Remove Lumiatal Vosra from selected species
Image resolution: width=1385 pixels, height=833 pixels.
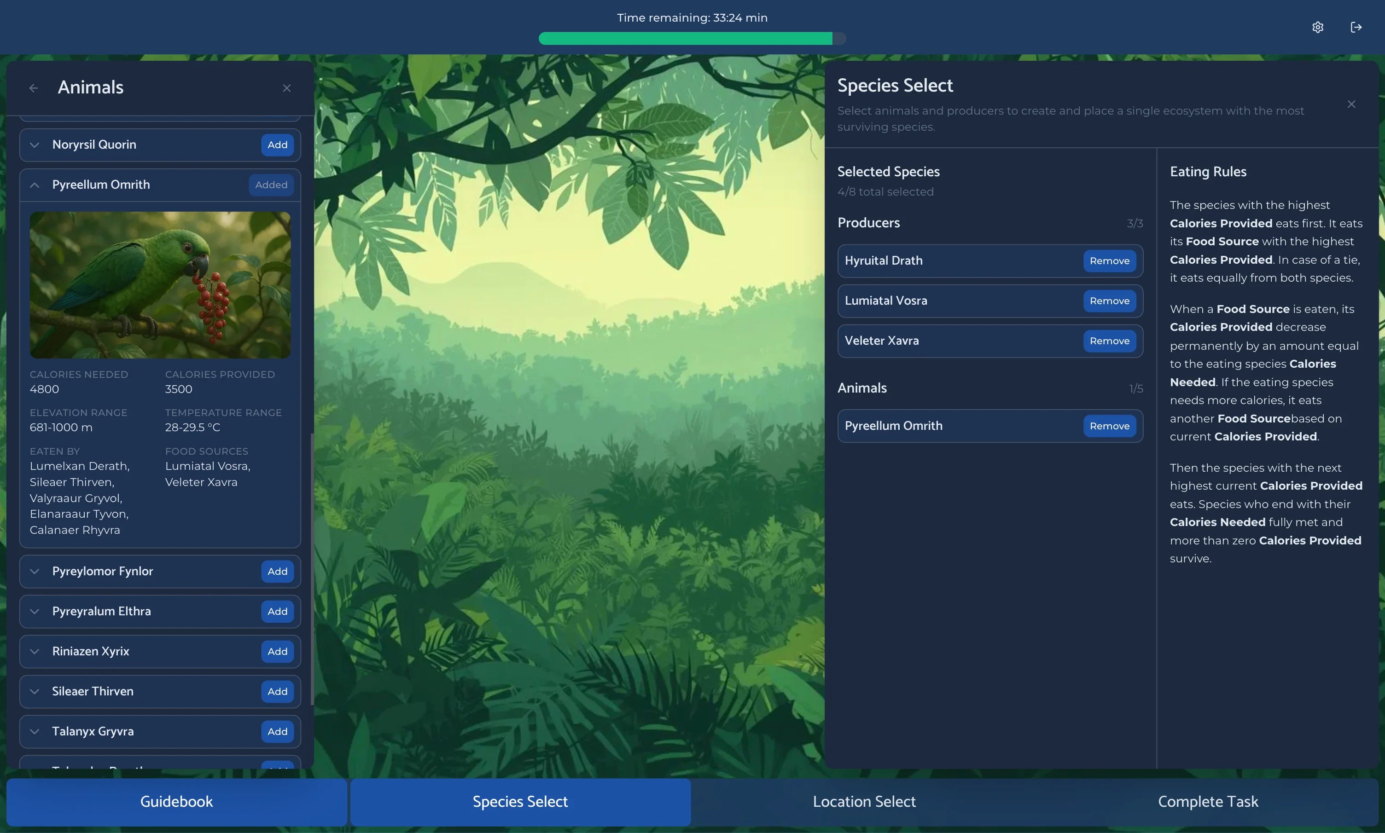(x=1109, y=301)
